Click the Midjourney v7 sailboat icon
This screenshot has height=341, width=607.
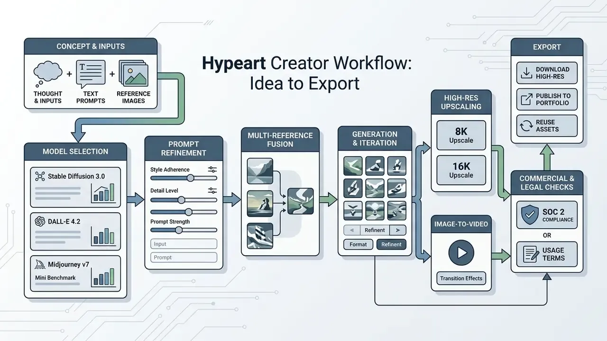(x=40, y=264)
